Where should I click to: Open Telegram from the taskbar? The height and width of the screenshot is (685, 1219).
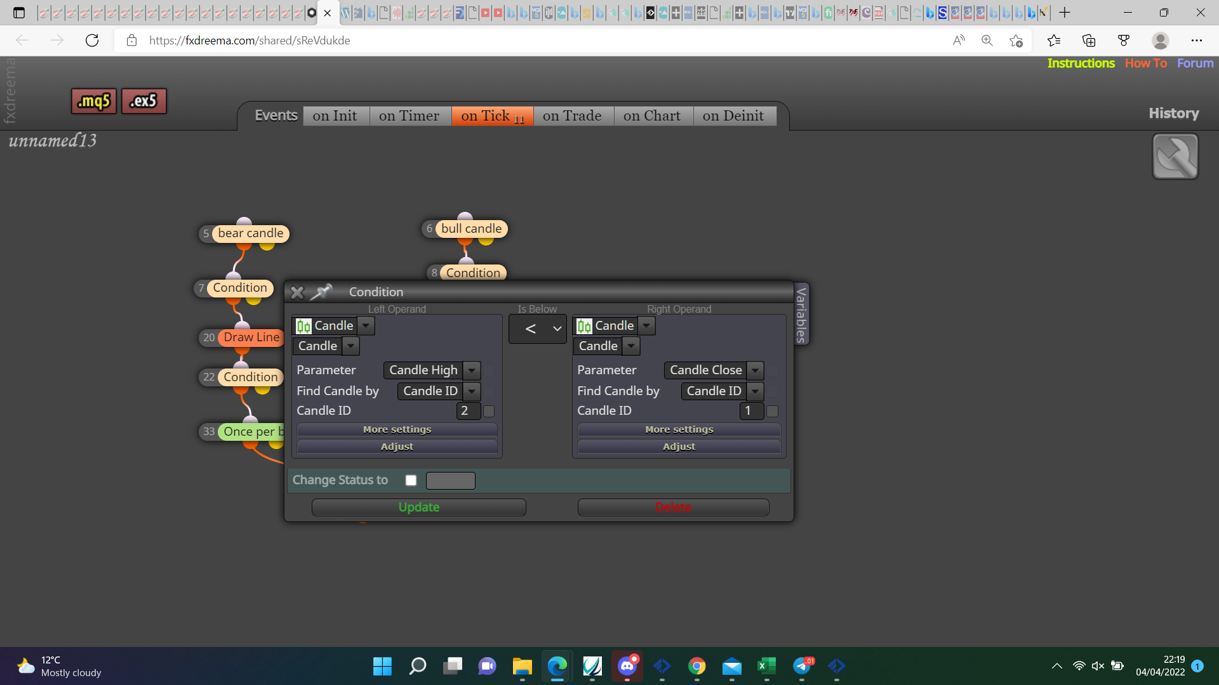tap(803, 666)
